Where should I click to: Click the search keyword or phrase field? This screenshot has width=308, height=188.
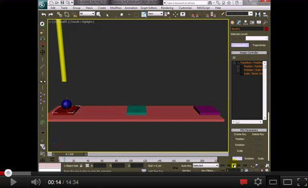186,3
